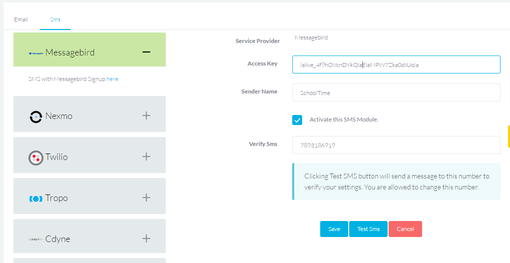Click the Nexmo logo icon
The width and height of the screenshot is (510, 263).
(36, 117)
